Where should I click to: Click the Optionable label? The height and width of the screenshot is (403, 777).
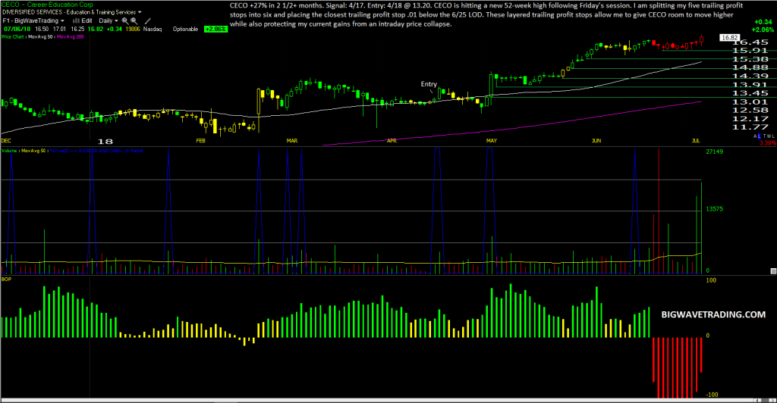[185, 30]
